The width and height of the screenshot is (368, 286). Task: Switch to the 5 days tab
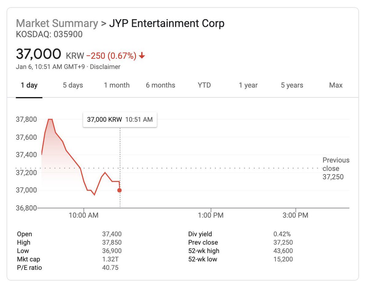pos(73,85)
